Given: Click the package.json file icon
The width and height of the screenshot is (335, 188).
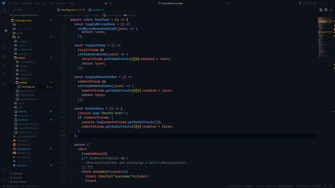Looking at the screenshot, I should 14,149.
